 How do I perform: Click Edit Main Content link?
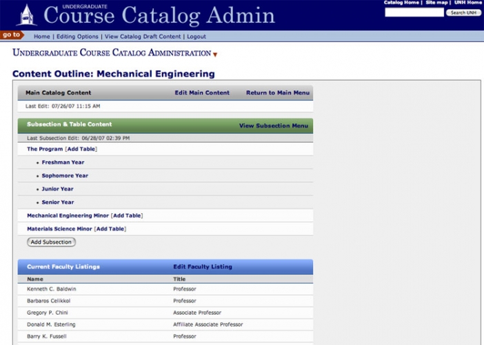pyautogui.click(x=202, y=92)
